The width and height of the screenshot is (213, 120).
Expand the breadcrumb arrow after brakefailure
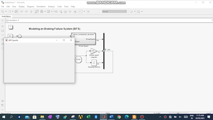coord(18,20)
